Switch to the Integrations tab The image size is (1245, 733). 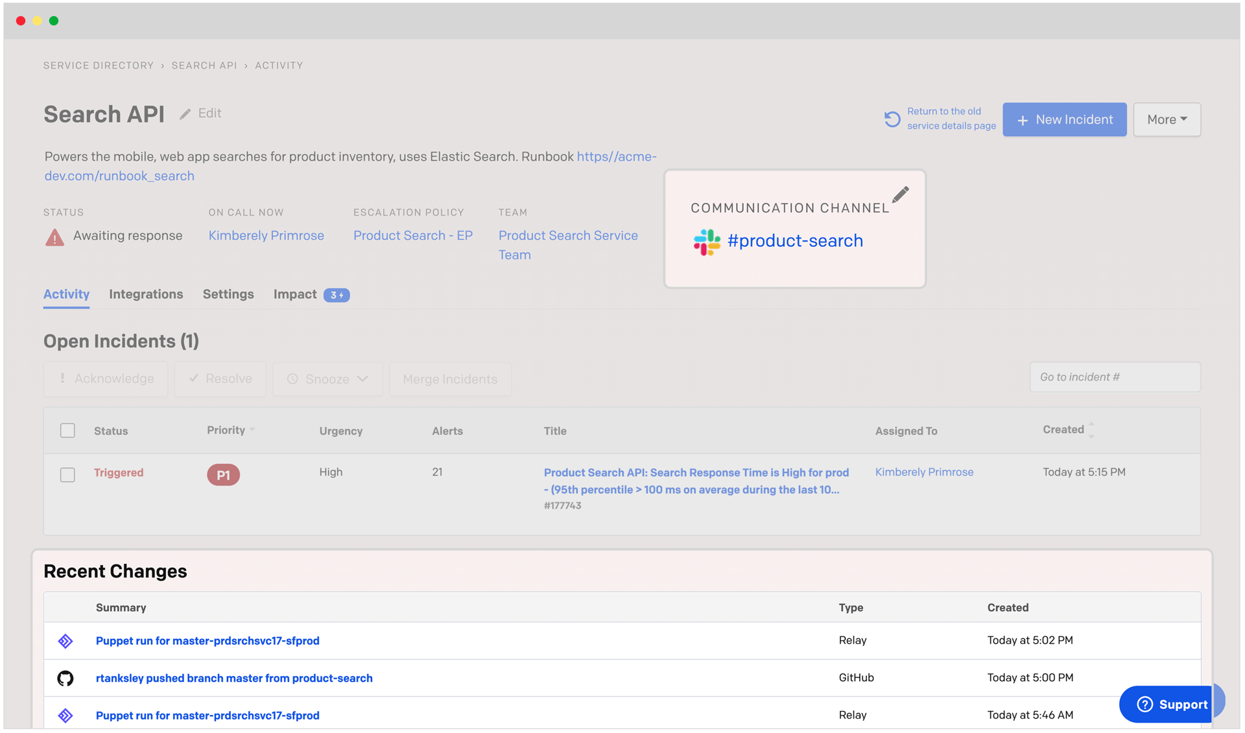pyautogui.click(x=146, y=294)
